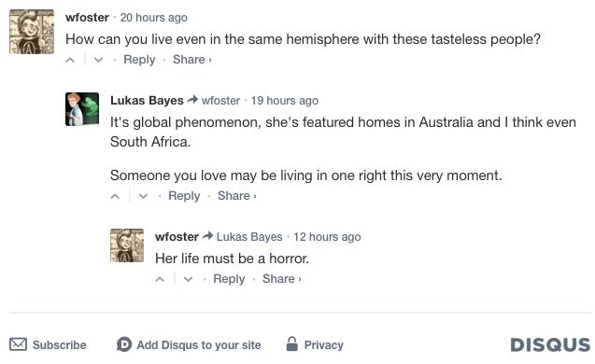Expand Share options on Lukas Bayes' comment
The height and width of the screenshot is (364, 595).
coord(237,196)
